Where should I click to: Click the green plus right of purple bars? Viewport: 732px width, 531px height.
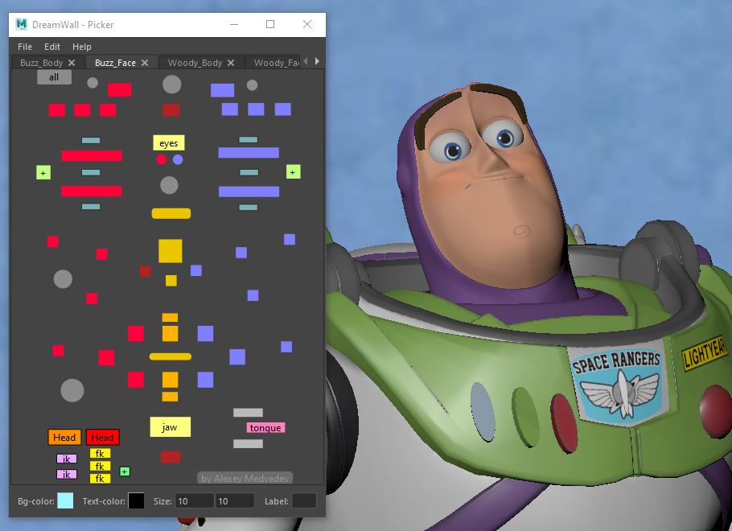293,172
